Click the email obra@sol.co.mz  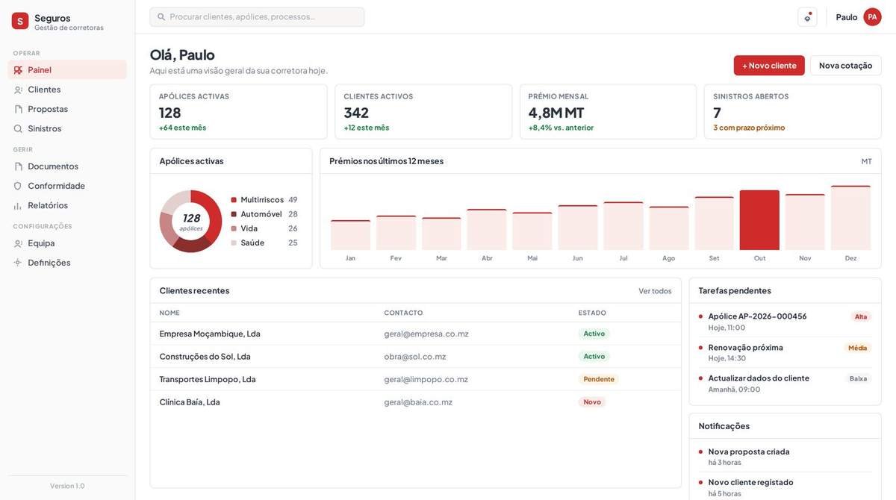coord(415,357)
